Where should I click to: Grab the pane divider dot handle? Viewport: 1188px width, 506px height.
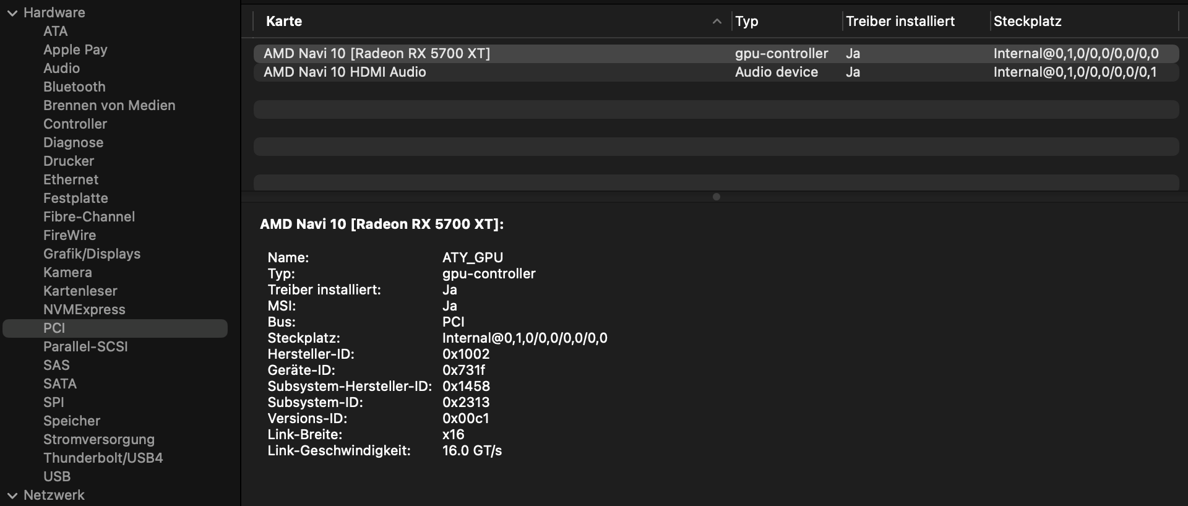(716, 197)
